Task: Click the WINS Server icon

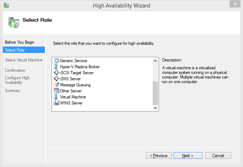Action: pos(56,103)
